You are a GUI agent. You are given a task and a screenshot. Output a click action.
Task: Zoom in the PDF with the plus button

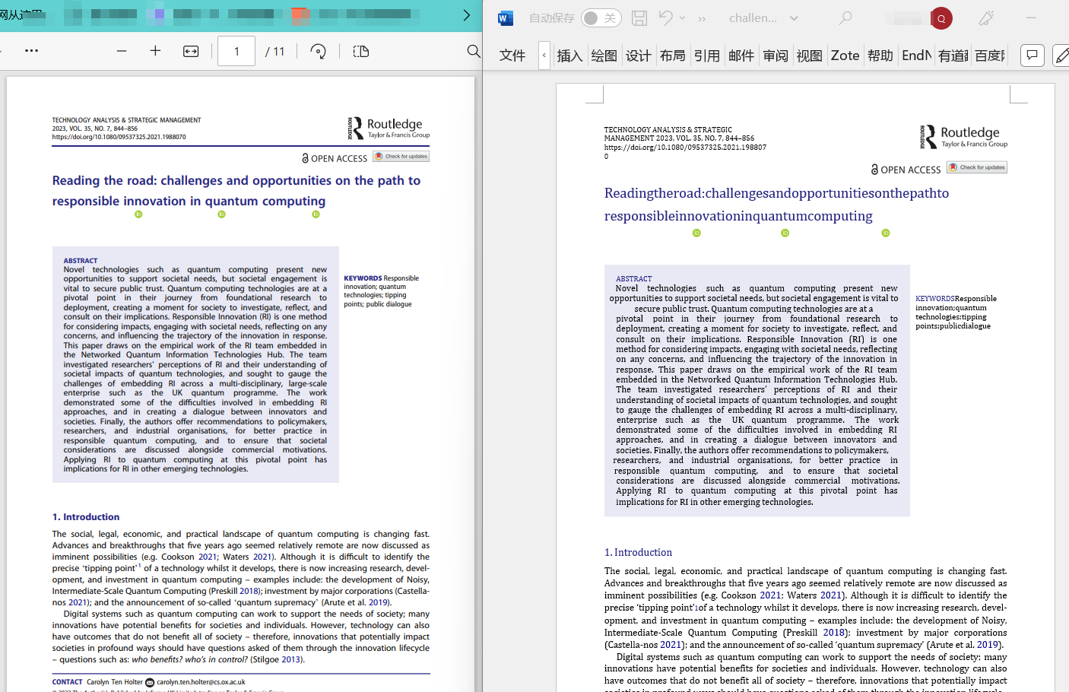click(155, 51)
